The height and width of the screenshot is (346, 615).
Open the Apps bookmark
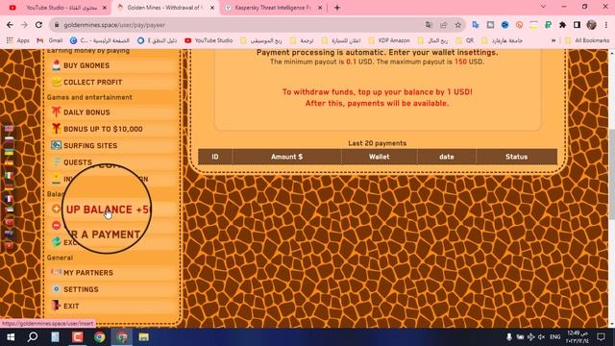[18, 40]
